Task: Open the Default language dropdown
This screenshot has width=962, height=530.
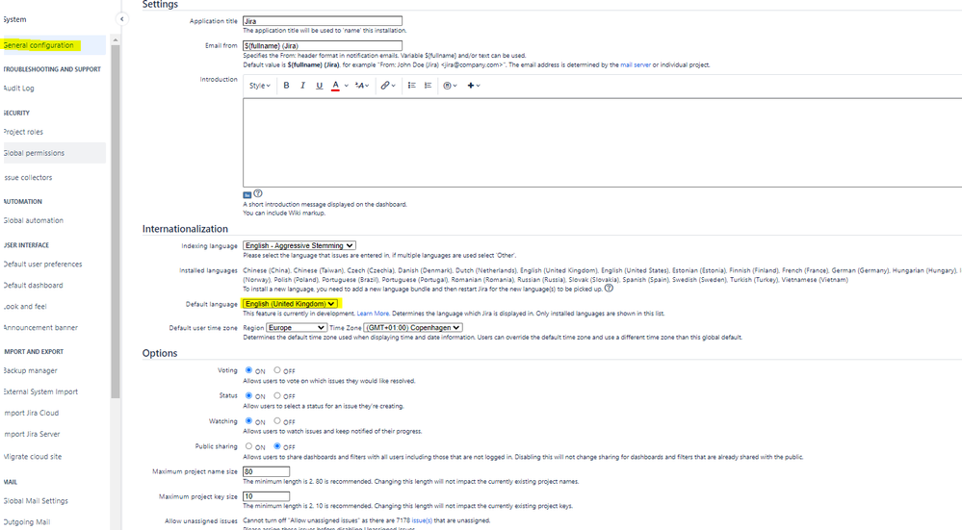Action: [290, 303]
